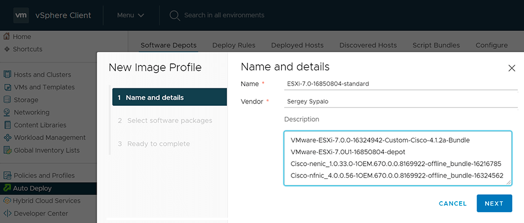Cancel the New Image Profile wizard
524x223 pixels.
pyautogui.click(x=452, y=203)
